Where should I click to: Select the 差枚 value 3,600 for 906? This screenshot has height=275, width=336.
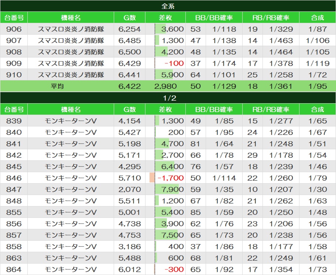(x=172, y=29)
